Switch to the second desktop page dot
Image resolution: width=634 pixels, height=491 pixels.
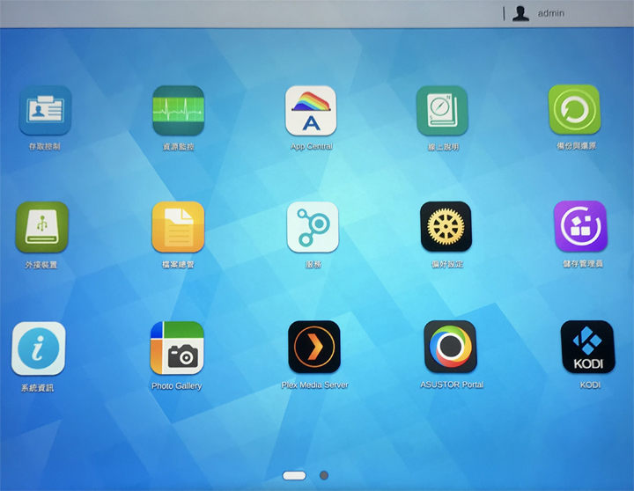(324, 476)
